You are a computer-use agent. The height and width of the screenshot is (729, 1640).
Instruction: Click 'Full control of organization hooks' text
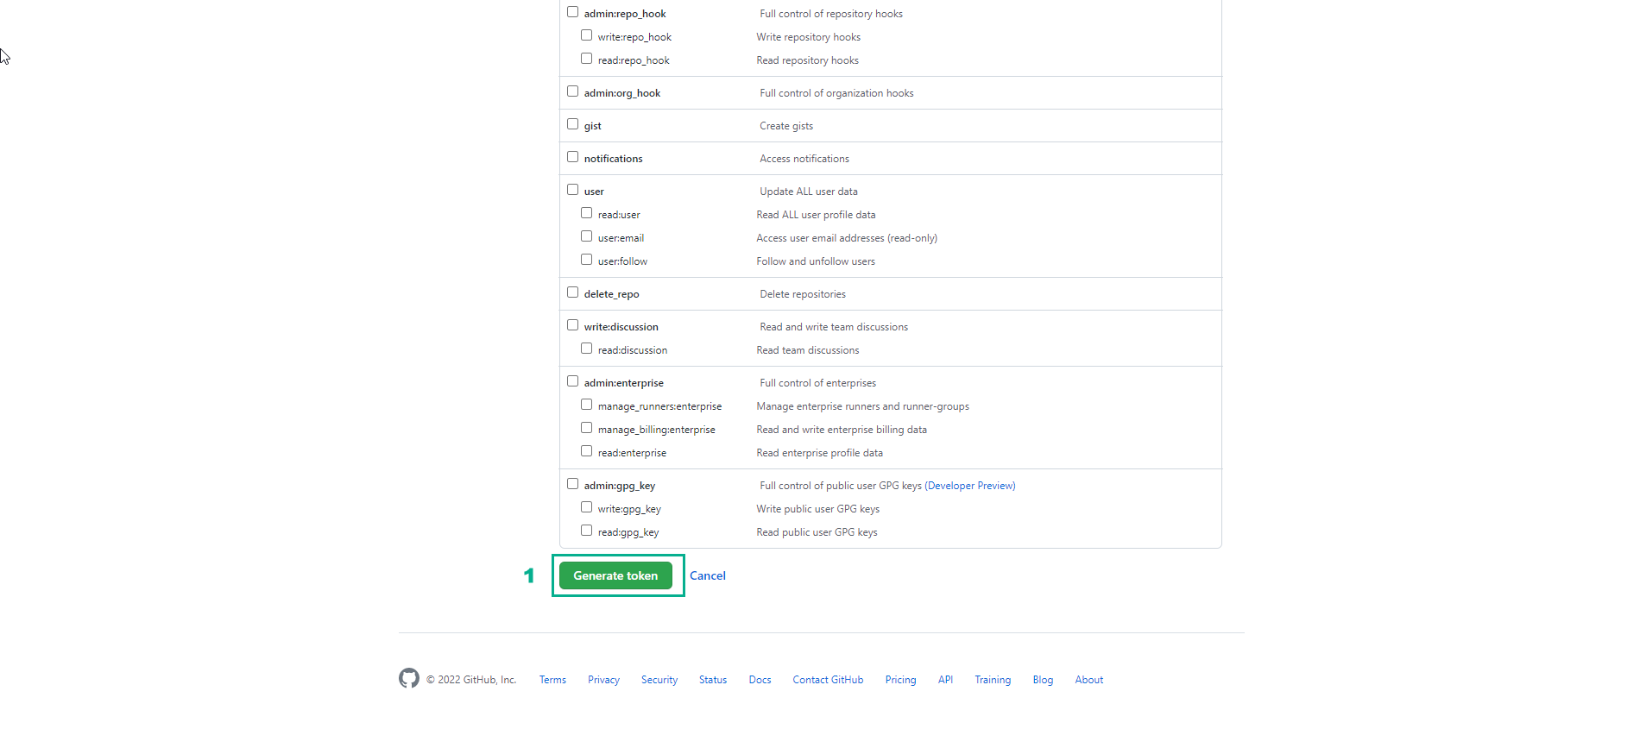click(836, 93)
